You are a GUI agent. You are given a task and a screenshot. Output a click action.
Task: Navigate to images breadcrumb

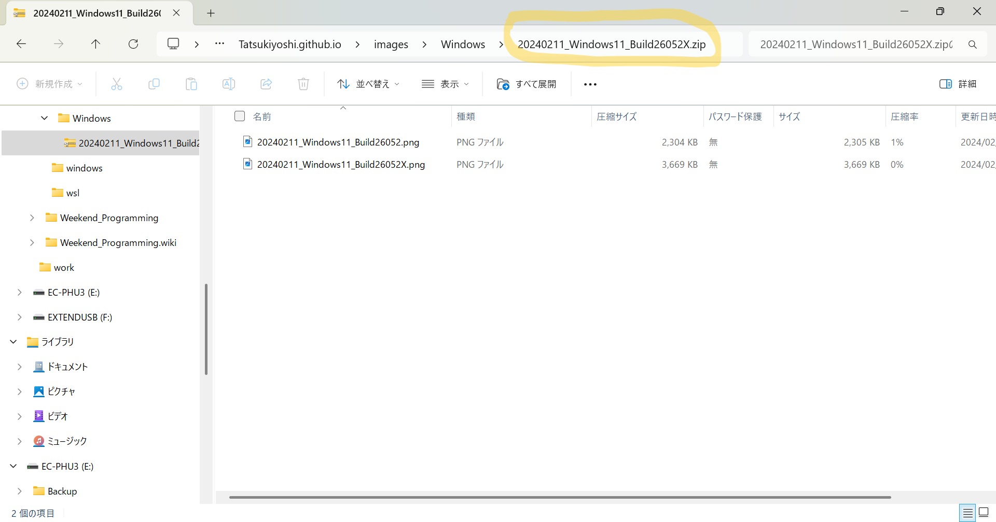point(391,45)
